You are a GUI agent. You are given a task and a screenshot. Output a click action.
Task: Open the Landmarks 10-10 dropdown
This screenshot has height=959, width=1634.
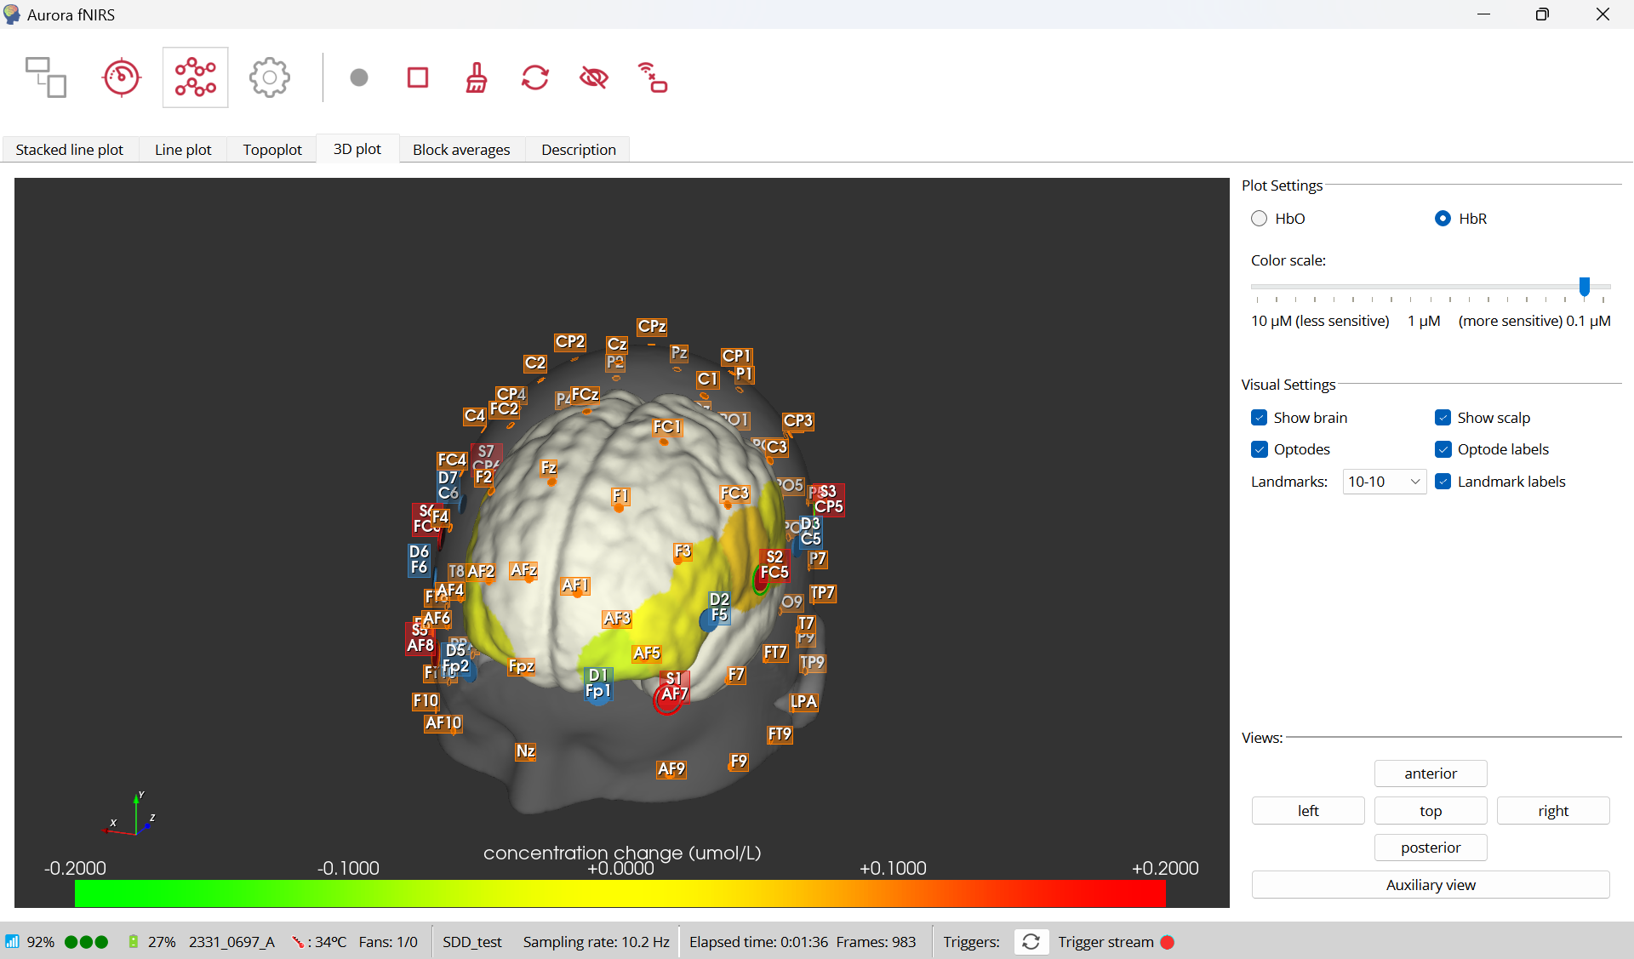tap(1384, 482)
